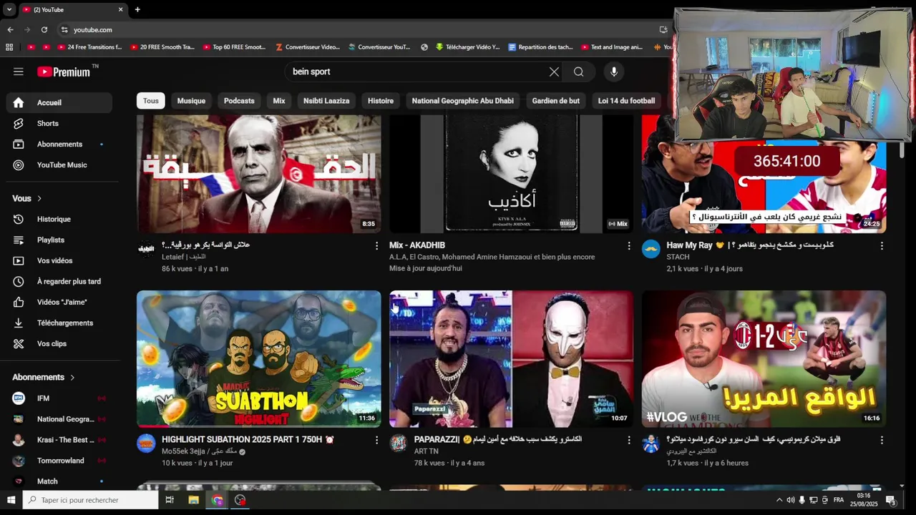
Task: Click the Windows Start button
Action: (11, 500)
